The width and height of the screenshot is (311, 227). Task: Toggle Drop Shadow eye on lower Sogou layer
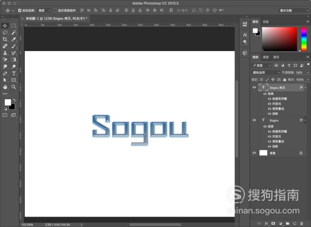point(269,146)
